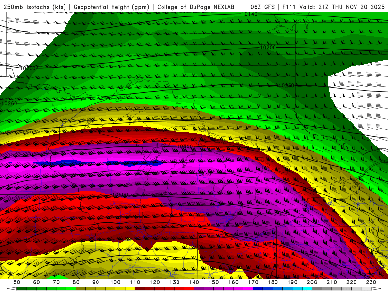Viewport: 388px width, 291px height.
Task: Click the 230 value on the color scale
Action: point(371,282)
